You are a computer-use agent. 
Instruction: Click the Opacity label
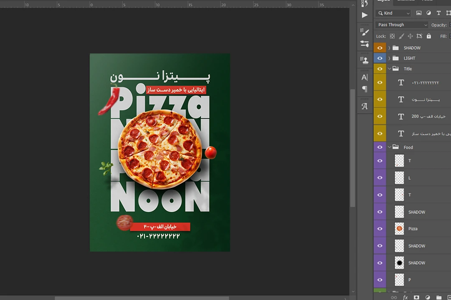pyautogui.click(x=439, y=25)
